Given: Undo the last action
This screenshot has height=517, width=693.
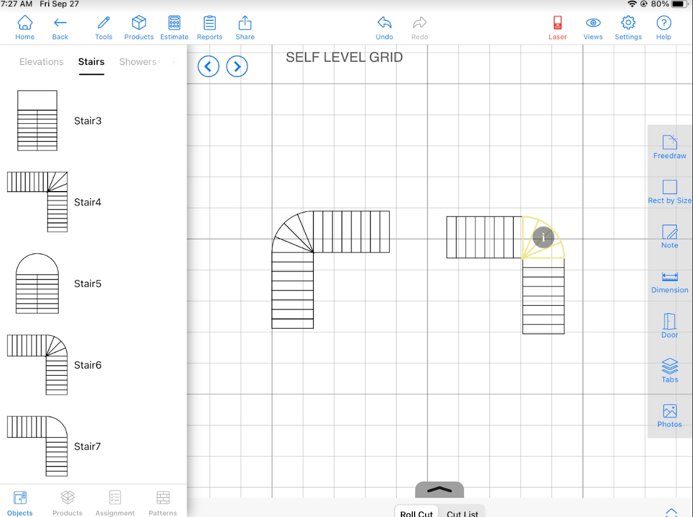Looking at the screenshot, I should point(384,28).
